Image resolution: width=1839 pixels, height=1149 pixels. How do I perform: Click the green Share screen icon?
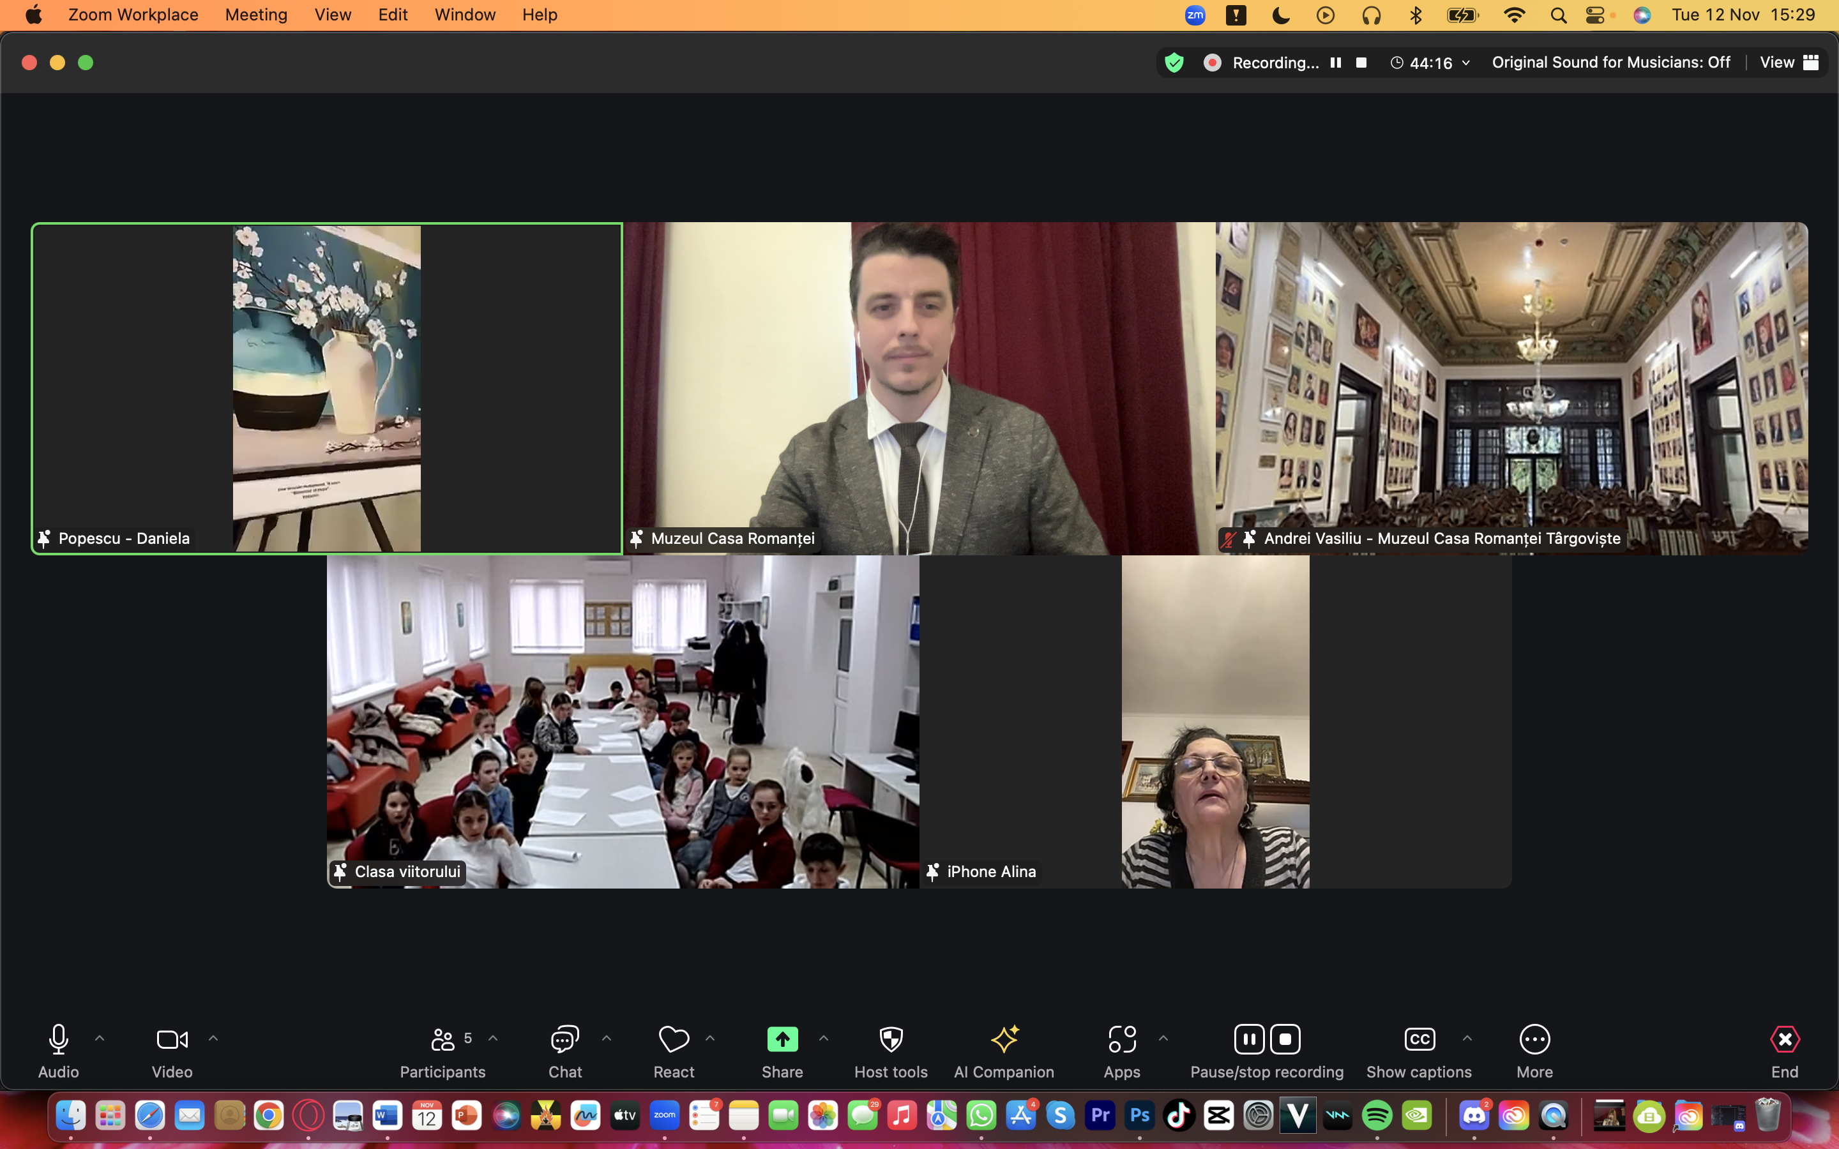tap(782, 1039)
